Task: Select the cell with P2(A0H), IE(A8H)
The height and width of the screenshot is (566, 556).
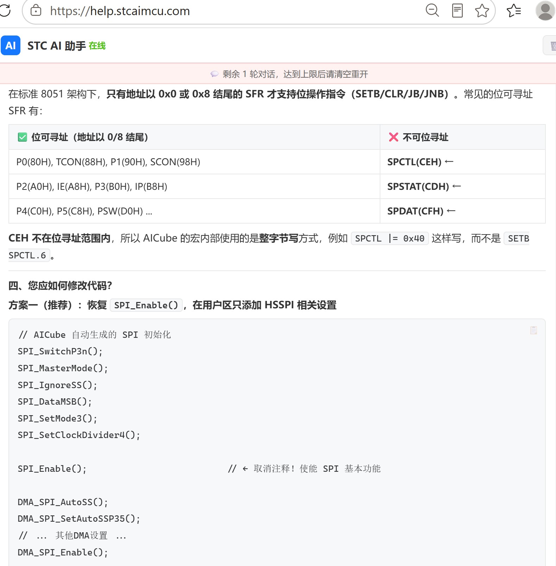Action: click(194, 186)
